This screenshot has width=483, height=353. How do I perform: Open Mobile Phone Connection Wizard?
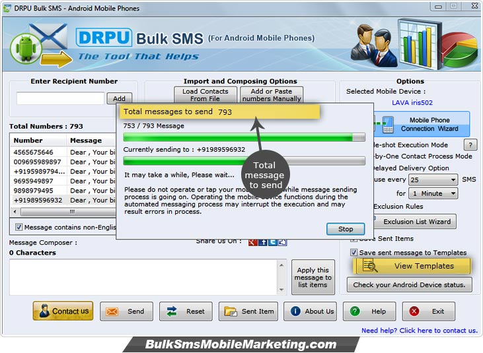click(422, 124)
